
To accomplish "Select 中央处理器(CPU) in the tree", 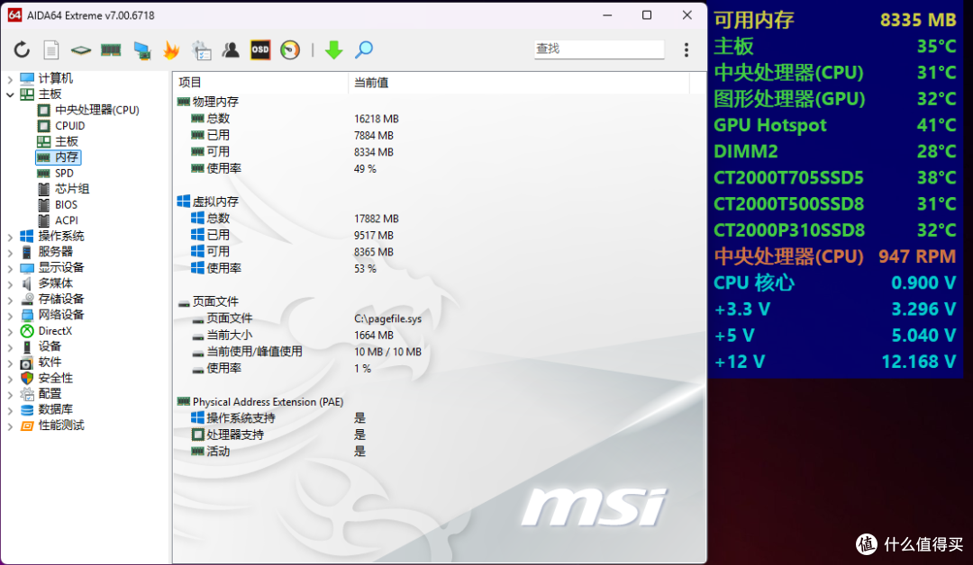I will pos(96,110).
